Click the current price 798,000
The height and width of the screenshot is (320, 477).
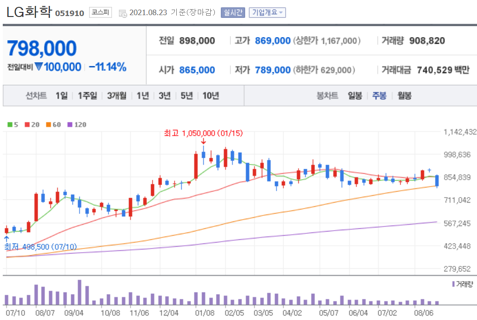[42, 48]
